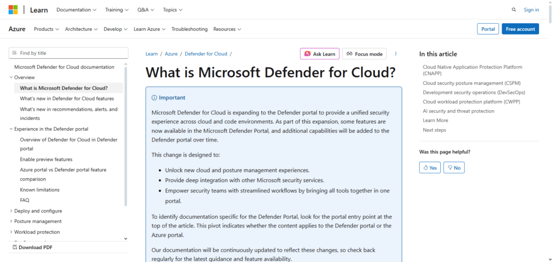
Task: Click No for page helpful
Action: pos(454,167)
